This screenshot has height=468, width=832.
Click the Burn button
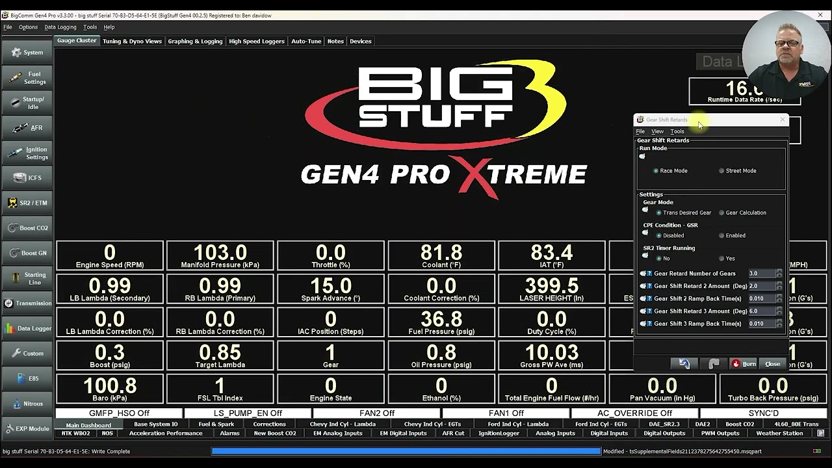click(x=744, y=364)
